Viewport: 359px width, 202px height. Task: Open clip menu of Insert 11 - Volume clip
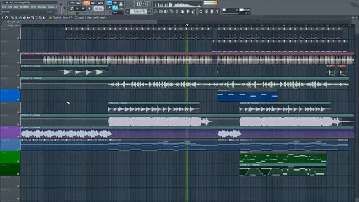pos(22,79)
